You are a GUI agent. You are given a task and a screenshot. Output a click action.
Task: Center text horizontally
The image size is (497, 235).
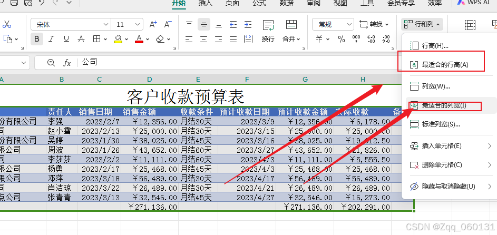point(204,39)
